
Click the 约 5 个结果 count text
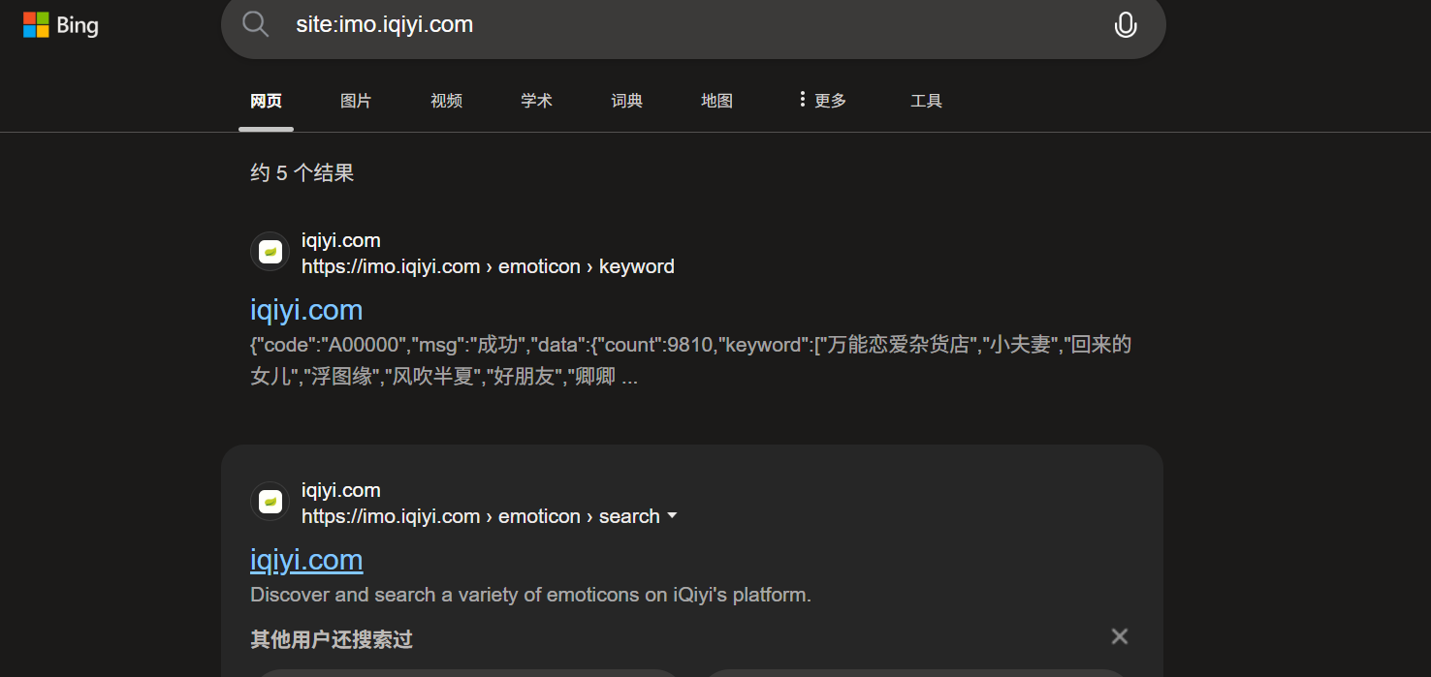(x=302, y=173)
